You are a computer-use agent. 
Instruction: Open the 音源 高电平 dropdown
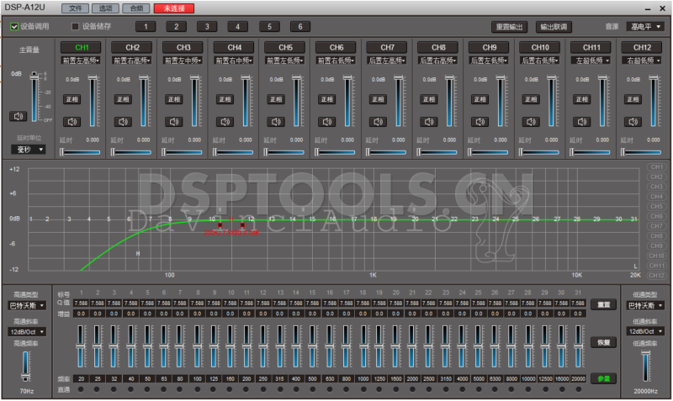coord(645,27)
